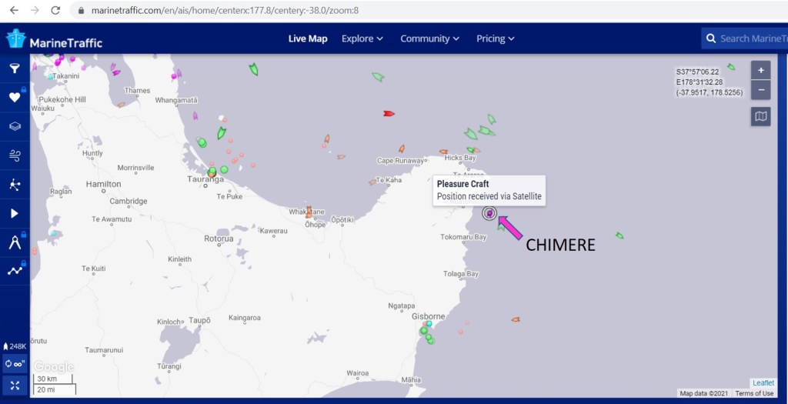Click the map type selector button
Screen dimensions: 788x404
click(760, 116)
